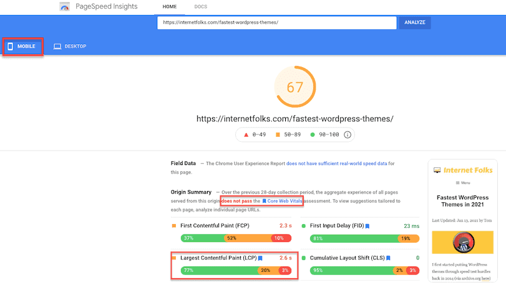Viewport: 506px width, 285px height.
Task: Click the '2.3 s' FCP value
Action: [286, 226]
